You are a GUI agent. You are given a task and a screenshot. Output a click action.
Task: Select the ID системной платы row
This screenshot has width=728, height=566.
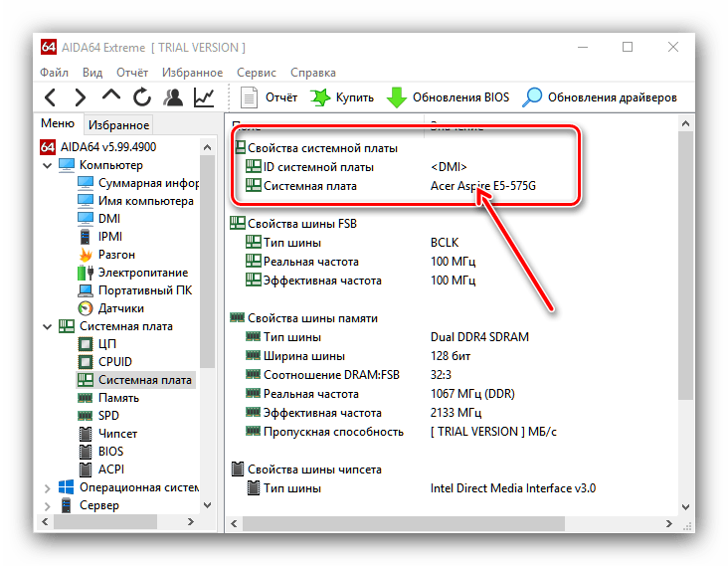tap(357, 167)
